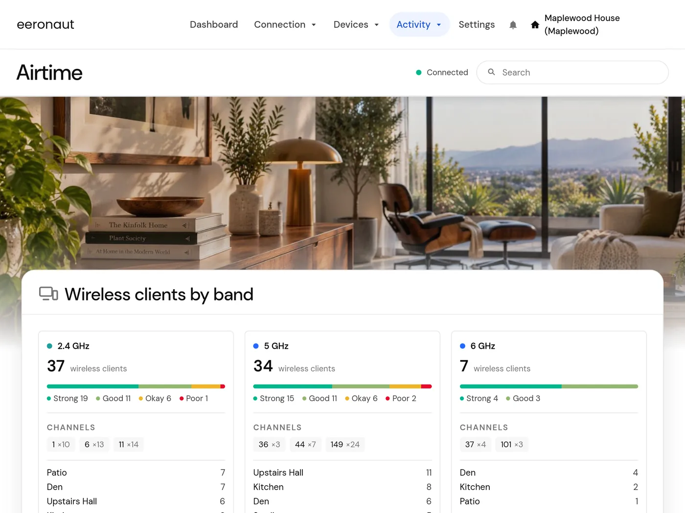Viewport: 685px width, 513px height.
Task: Switch network via Maplewood House label
Action: [582, 24]
